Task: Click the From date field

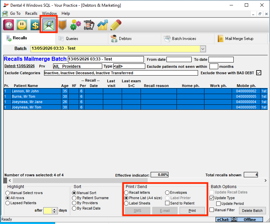Action: coord(179,59)
